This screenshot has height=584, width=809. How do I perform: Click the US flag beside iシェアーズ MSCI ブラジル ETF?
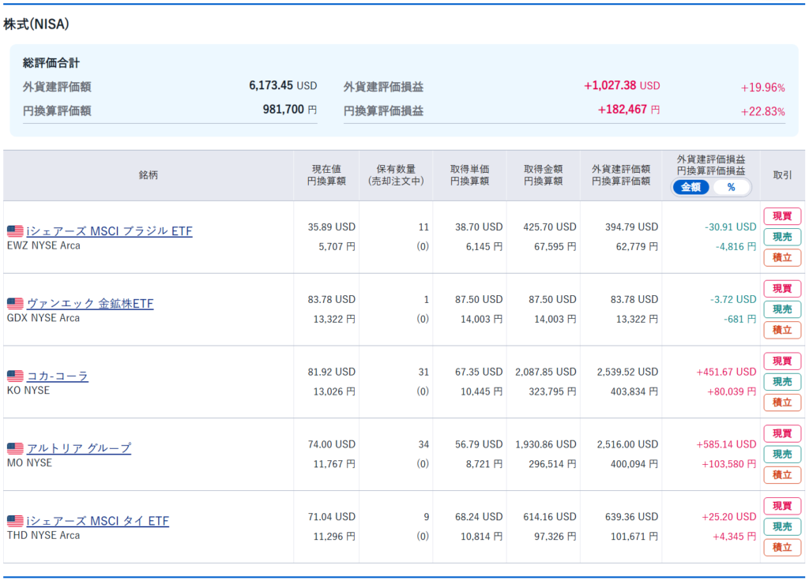[15, 231]
